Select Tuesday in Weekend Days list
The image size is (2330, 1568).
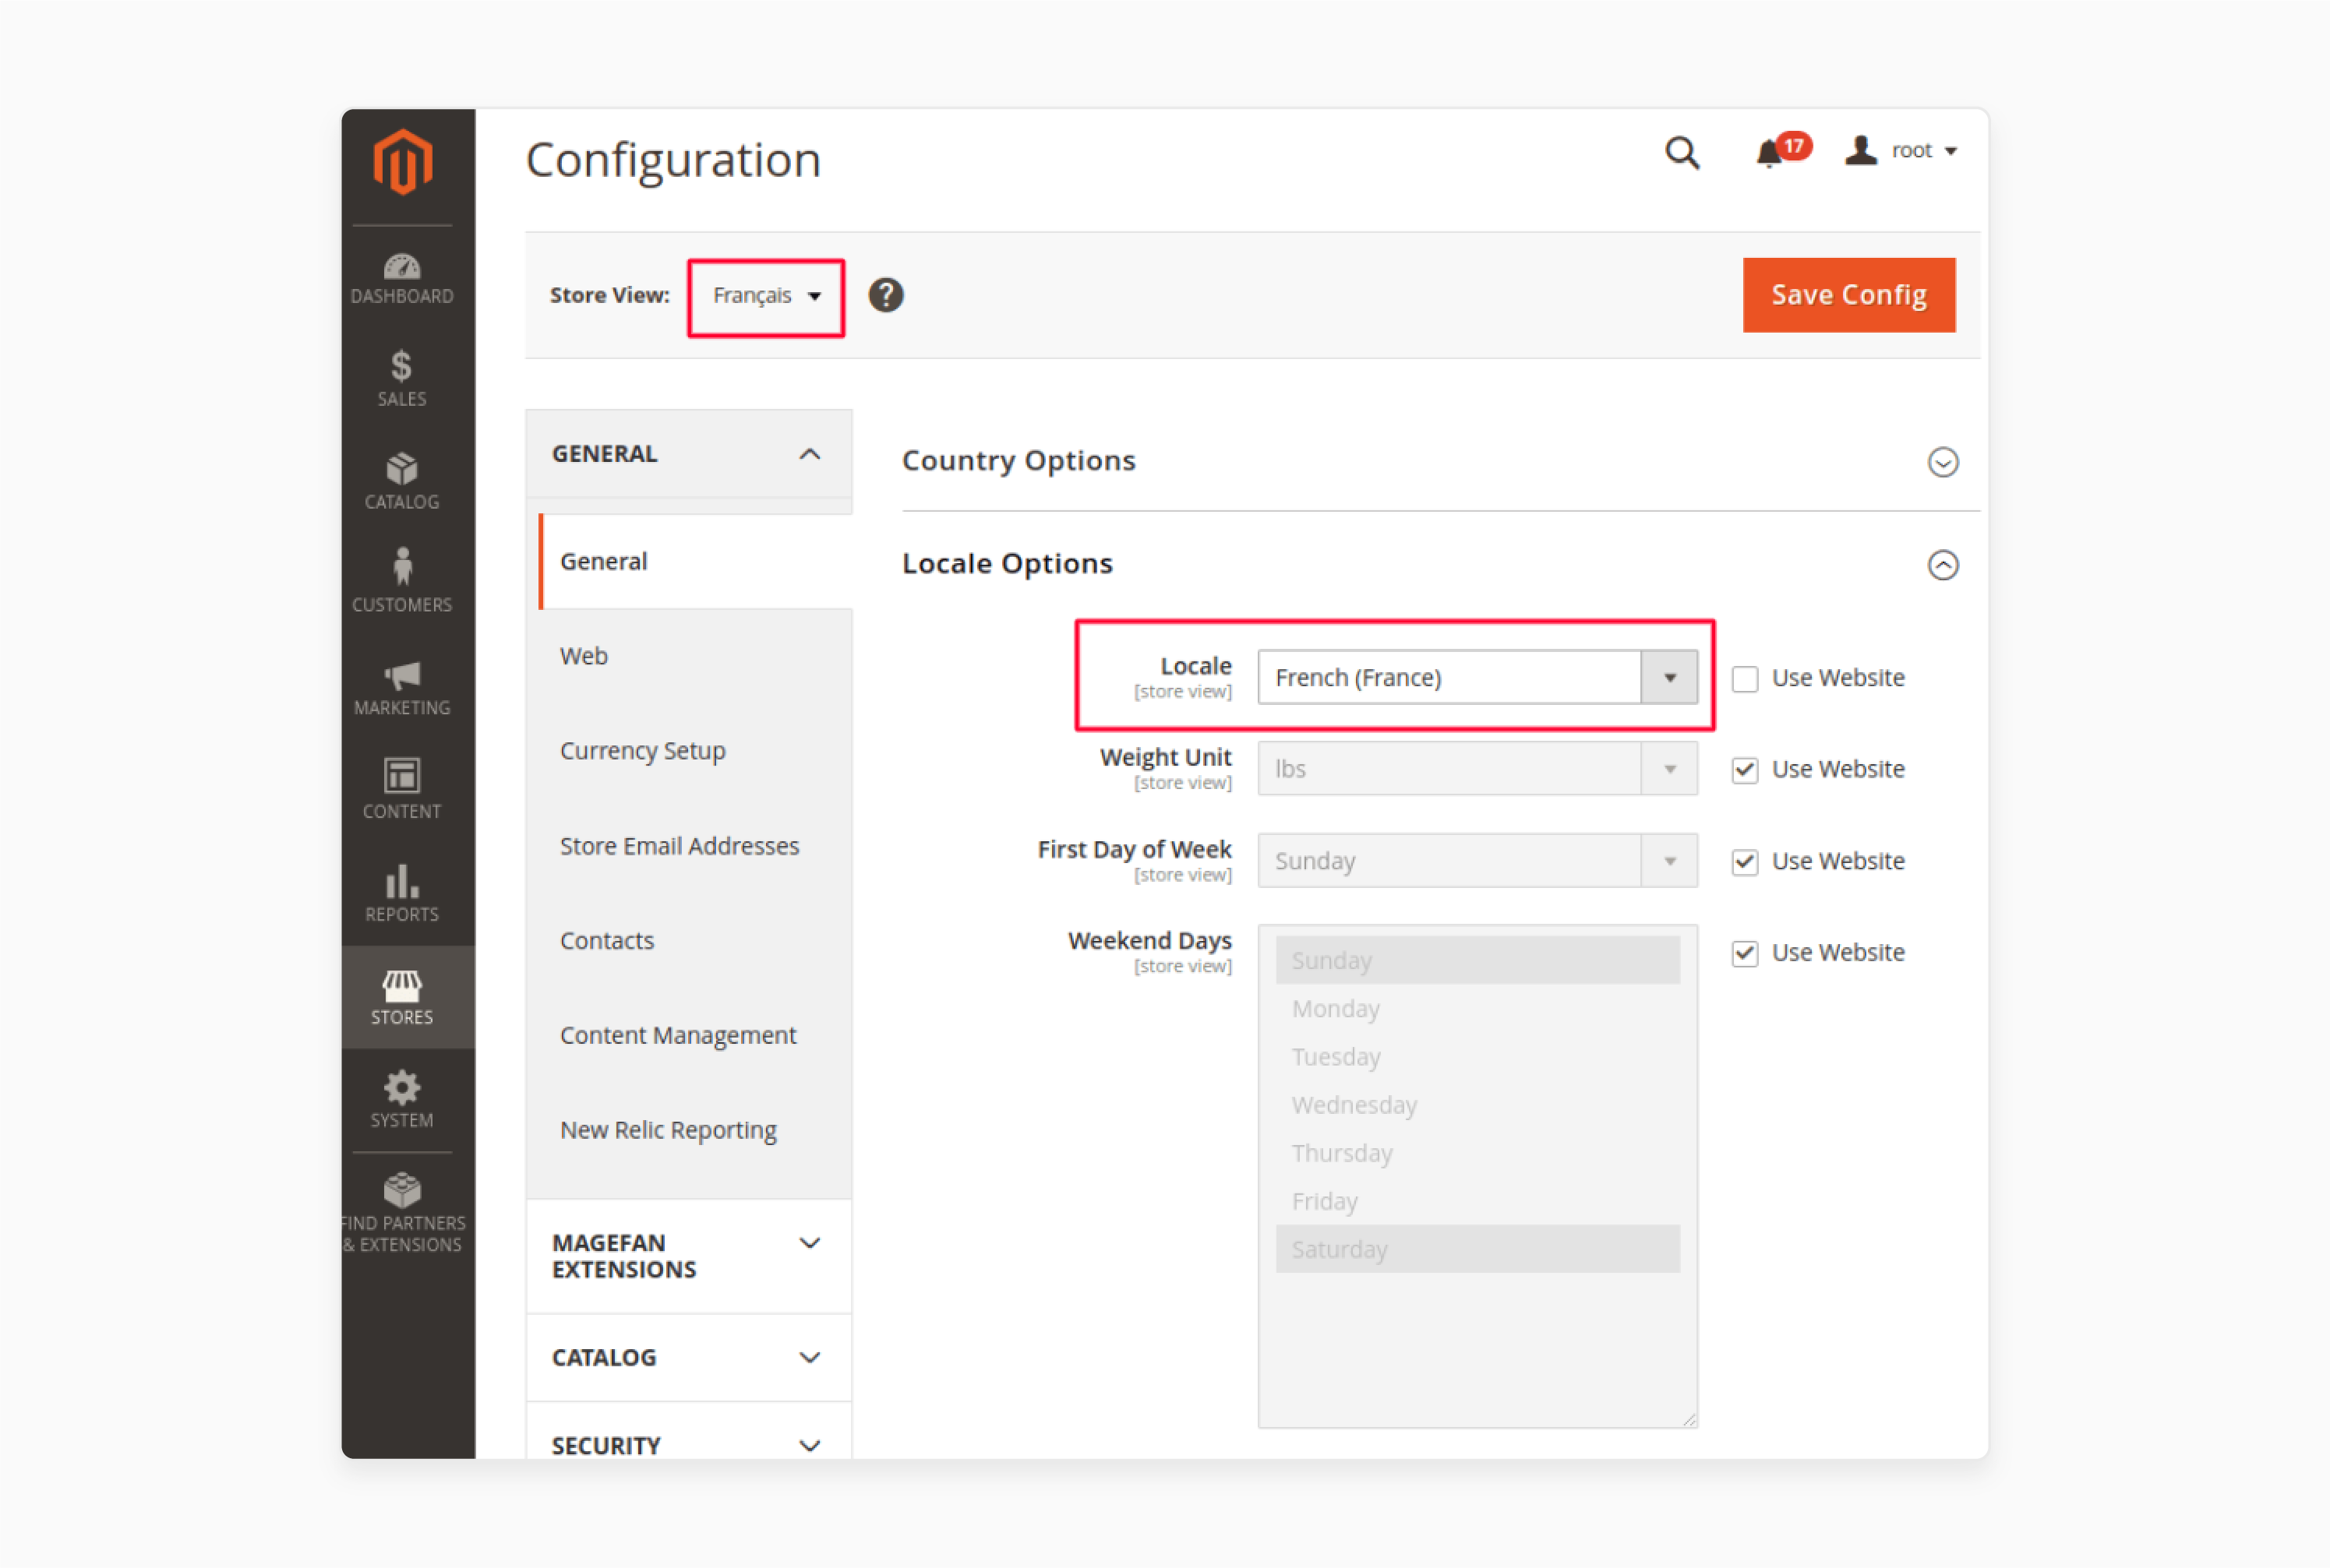(x=1477, y=1056)
